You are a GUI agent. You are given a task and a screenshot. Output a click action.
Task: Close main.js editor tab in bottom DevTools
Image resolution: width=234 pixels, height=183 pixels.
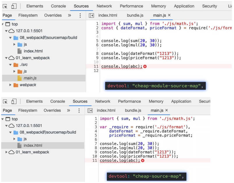(167, 110)
